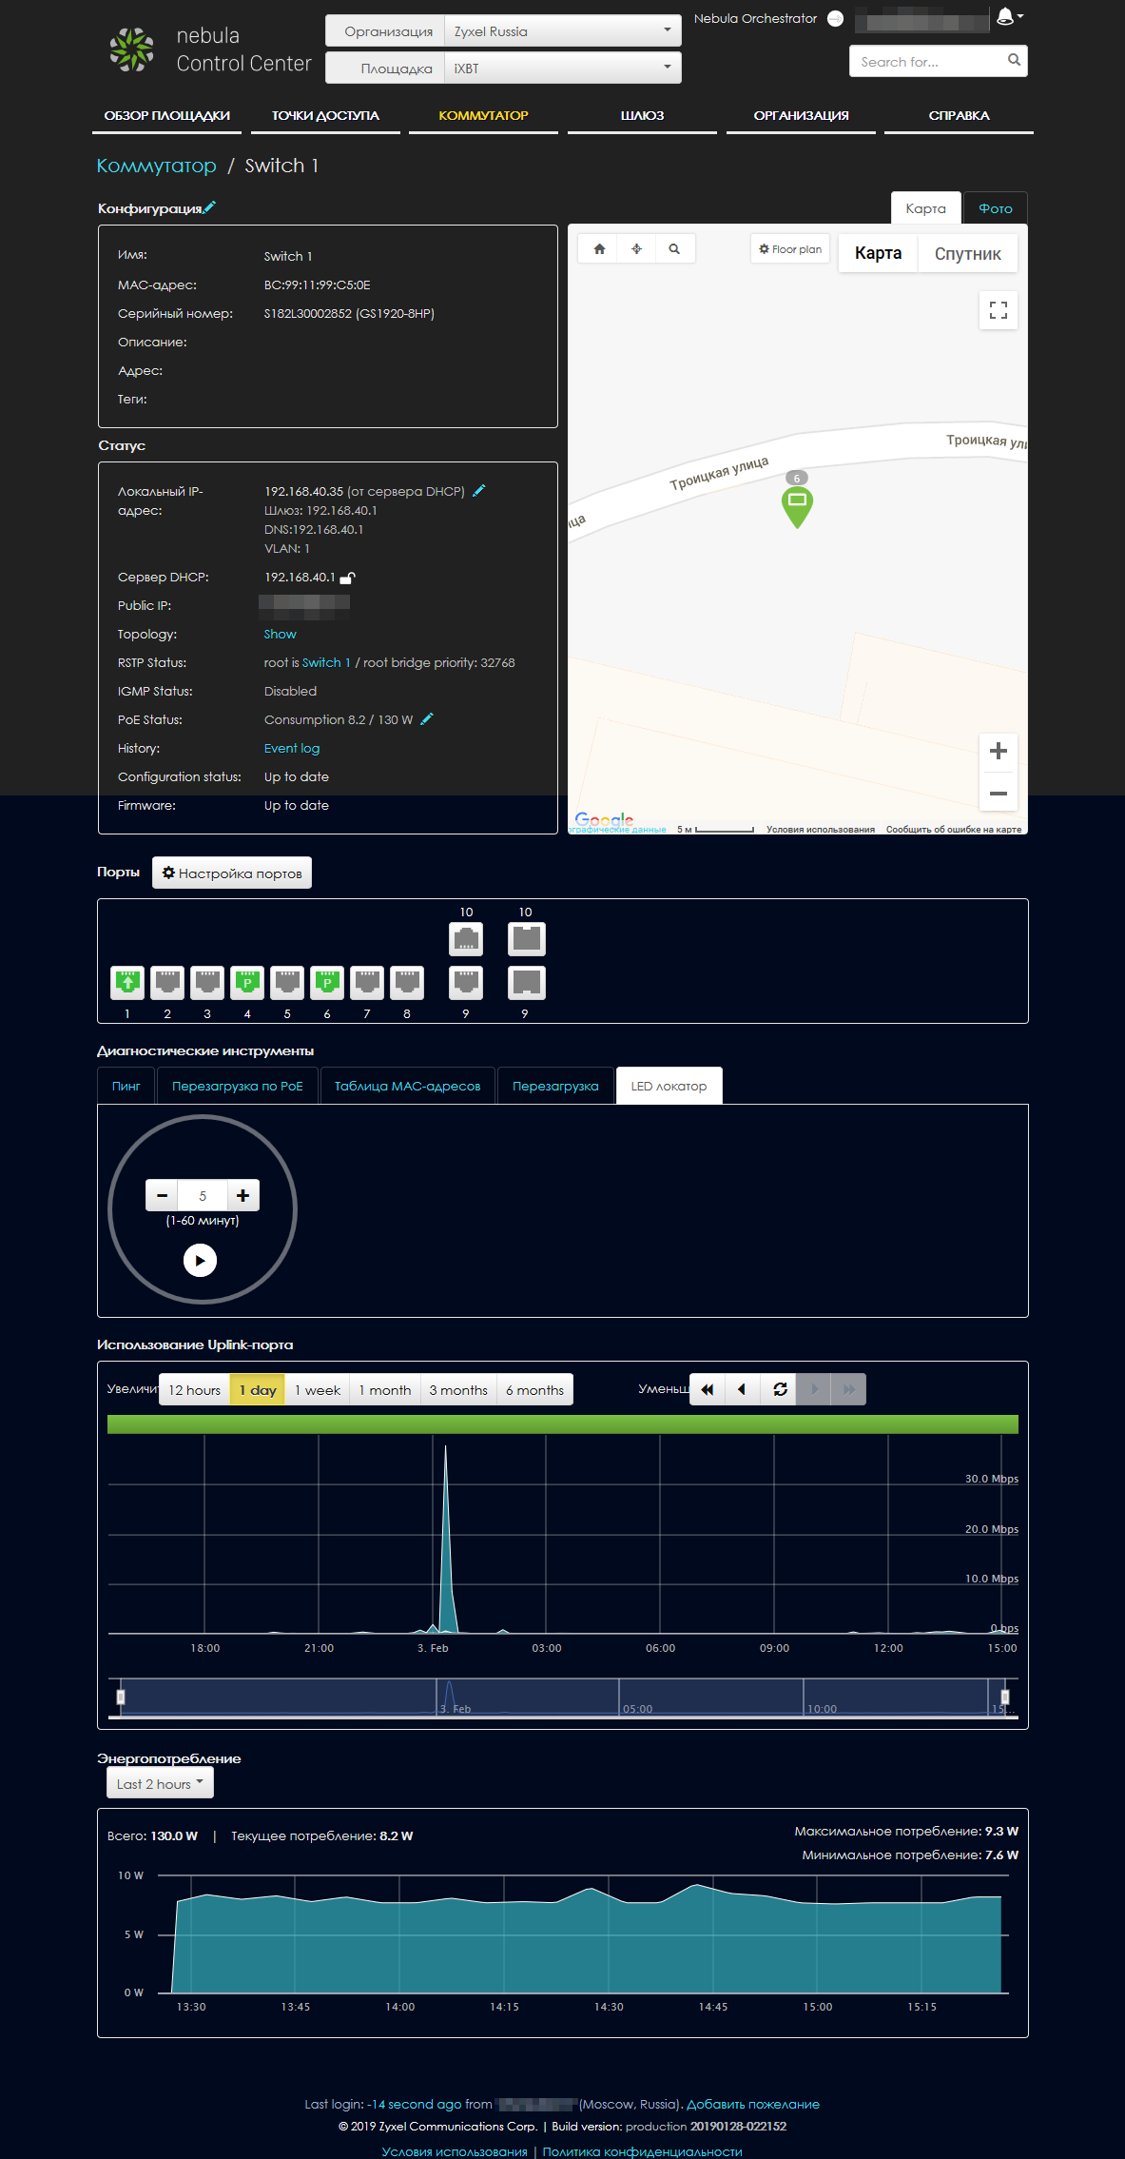Switch to Пинг diagnostic tab
This screenshot has height=2159, width=1125.
pyautogui.click(x=126, y=1086)
